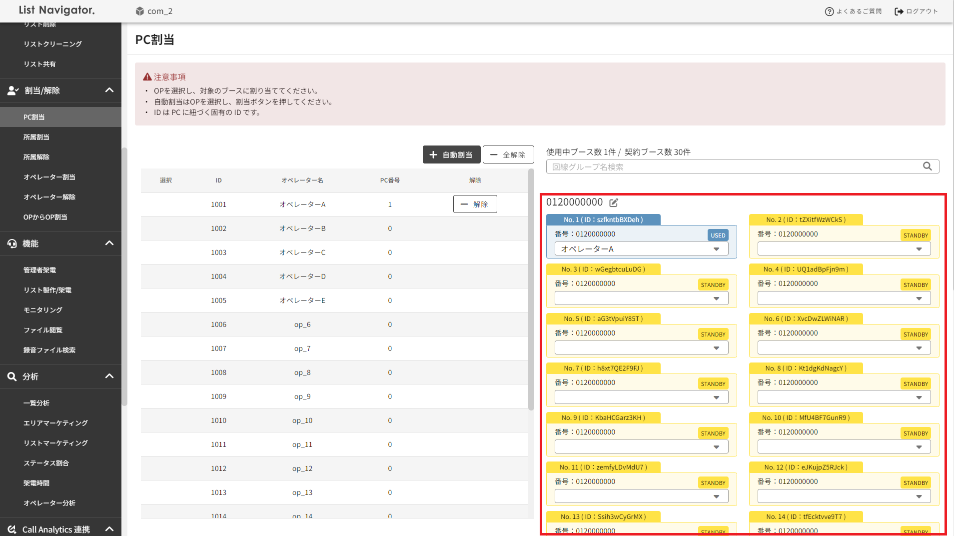Select operator row 1012 op_12

[x=334, y=468]
